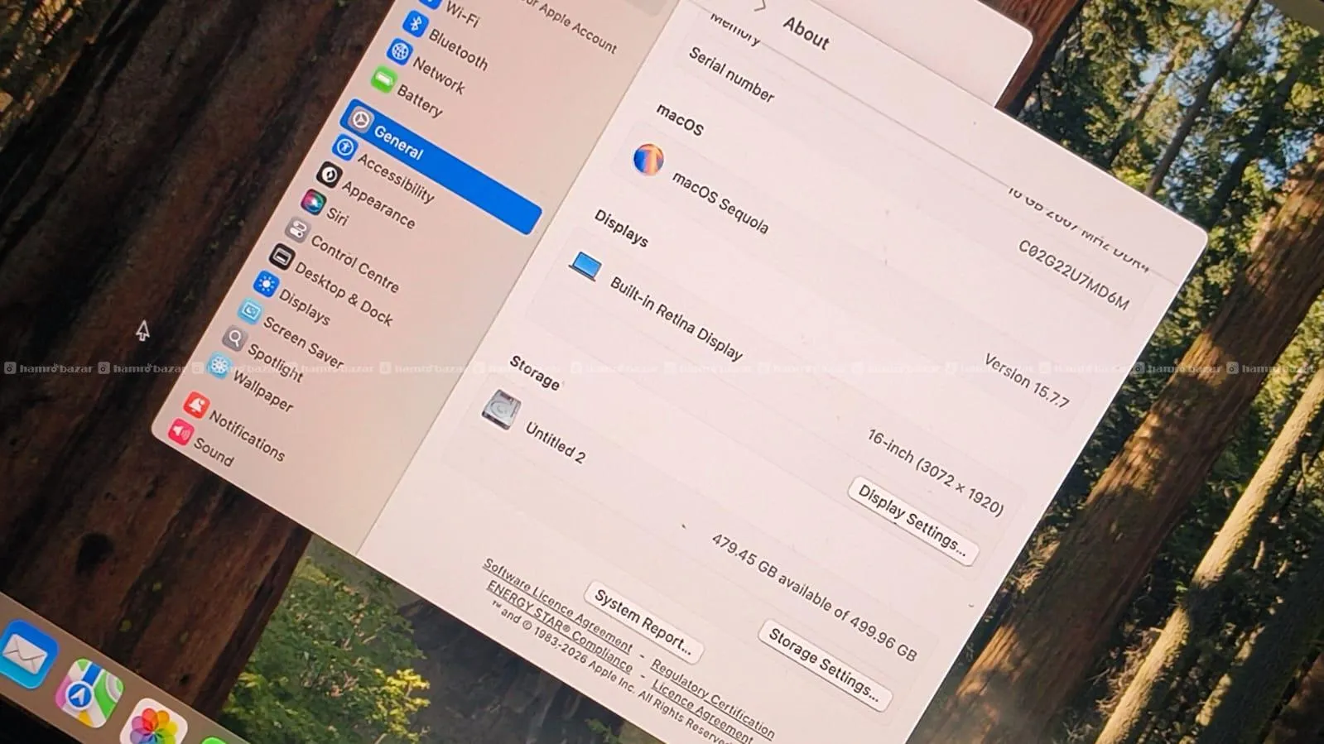Viewport: 1324px width, 744px height.
Task: Click the serial number C02G22U7MD6M
Action: tap(1073, 275)
